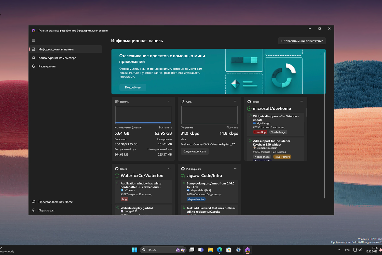Open microsoft/devhome Issues widget options menu
382x255 pixels.
point(302,101)
